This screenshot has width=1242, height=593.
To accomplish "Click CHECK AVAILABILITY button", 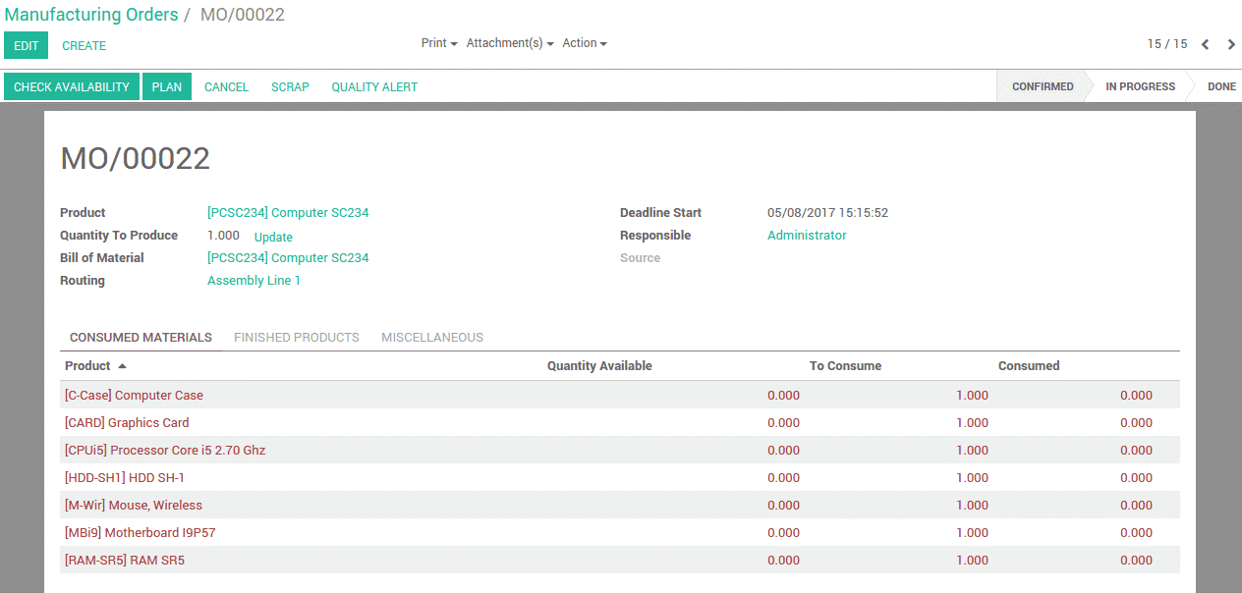I will pos(72,86).
